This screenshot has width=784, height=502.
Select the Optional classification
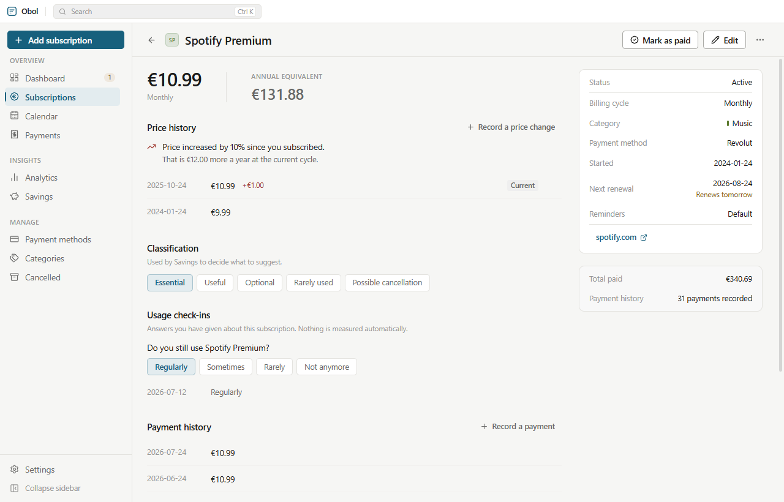(x=260, y=282)
